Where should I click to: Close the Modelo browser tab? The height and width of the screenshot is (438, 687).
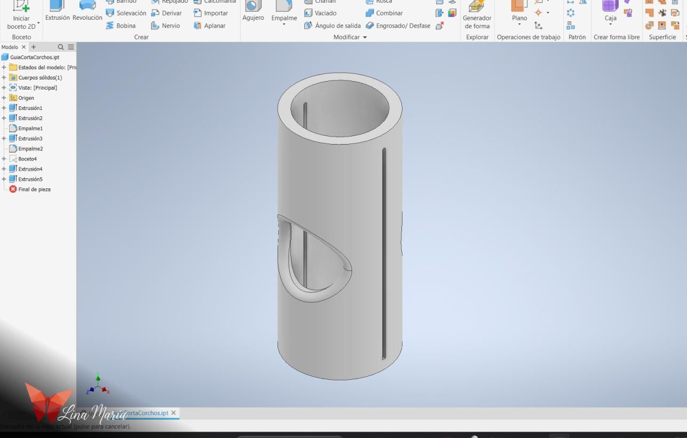click(24, 47)
